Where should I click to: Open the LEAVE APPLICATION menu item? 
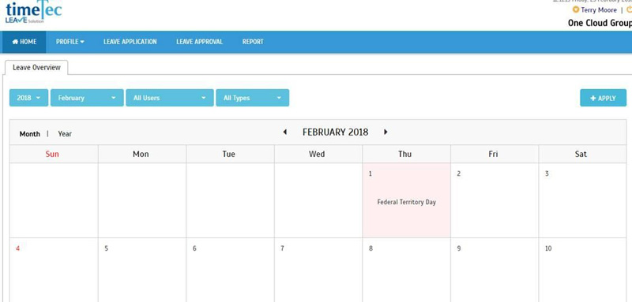pos(130,42)
